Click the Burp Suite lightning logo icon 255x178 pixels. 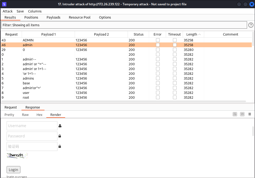4,4
